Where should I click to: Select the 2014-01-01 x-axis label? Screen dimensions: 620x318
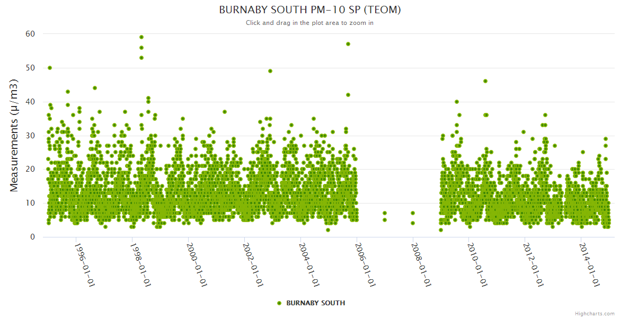[x=589, y=265]
